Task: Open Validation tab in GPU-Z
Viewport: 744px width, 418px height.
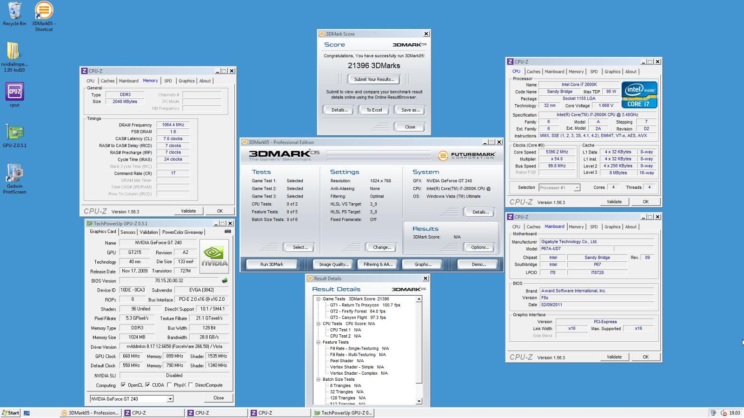Action: point(149,232)
